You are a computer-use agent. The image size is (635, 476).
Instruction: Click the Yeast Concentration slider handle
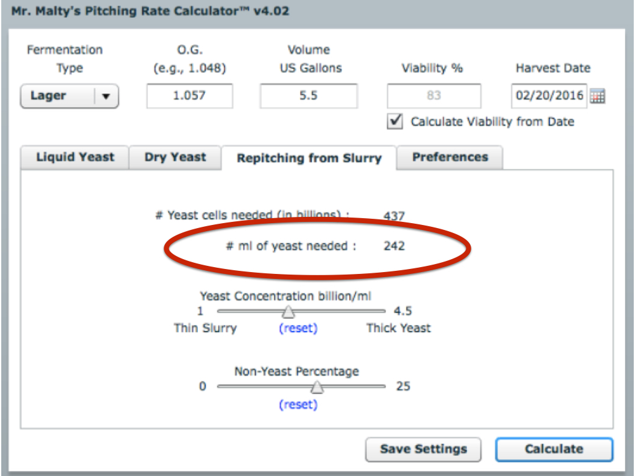tap(288, 312)
